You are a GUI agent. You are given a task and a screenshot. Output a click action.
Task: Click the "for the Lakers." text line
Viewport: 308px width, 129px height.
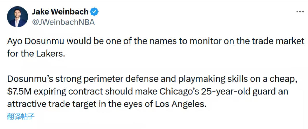[36, 53]
